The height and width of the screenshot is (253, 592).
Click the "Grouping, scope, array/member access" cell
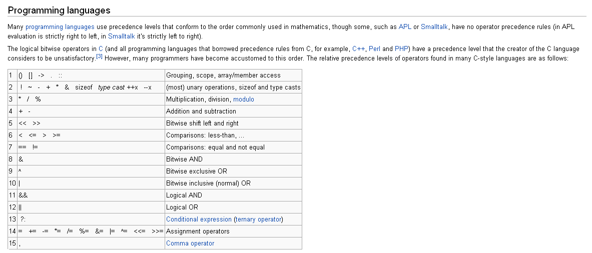coord(223,75)
